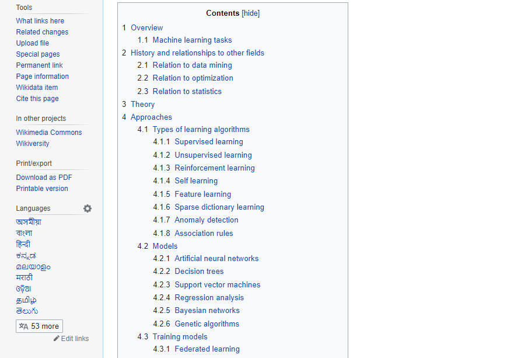Switch to the বাংলা language version
This screenshot has height=358, width=507.
25,233
